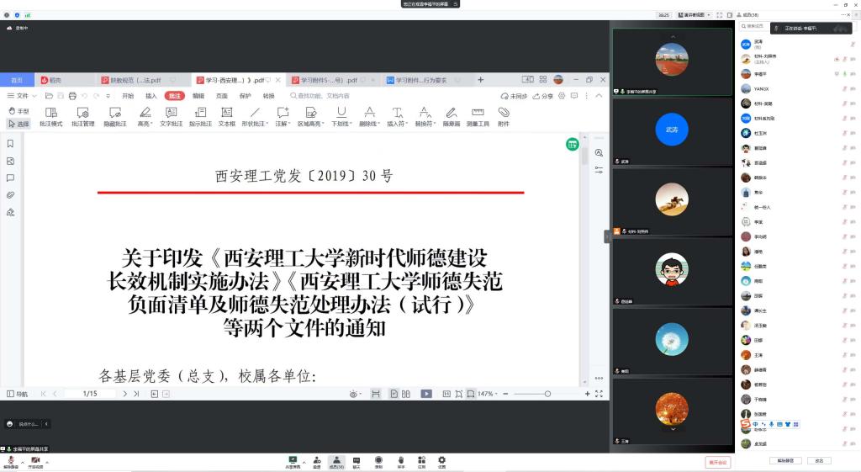
Task: Open the 插入符 caret dropdown
Action: click(398, 117)
